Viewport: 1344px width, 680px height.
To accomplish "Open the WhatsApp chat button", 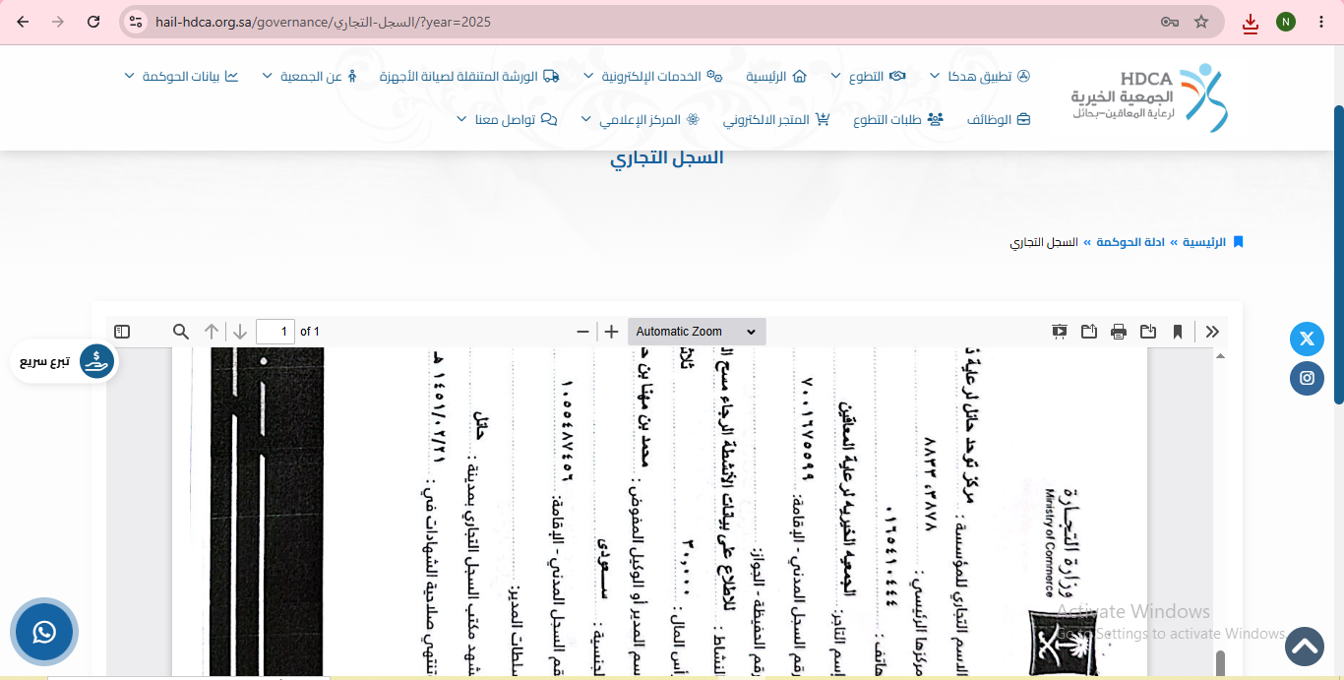I will click(44, 632).
